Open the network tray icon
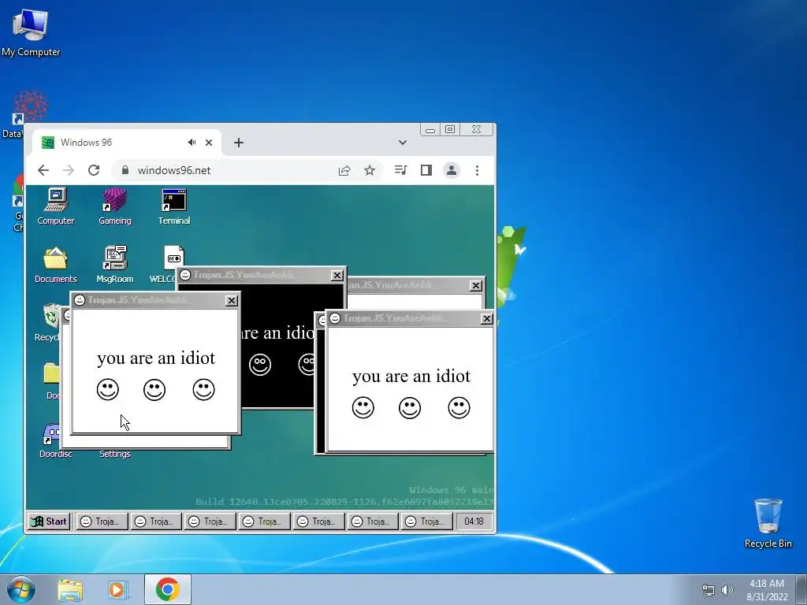Screen dimensions: 807x605 coord(708,590)
